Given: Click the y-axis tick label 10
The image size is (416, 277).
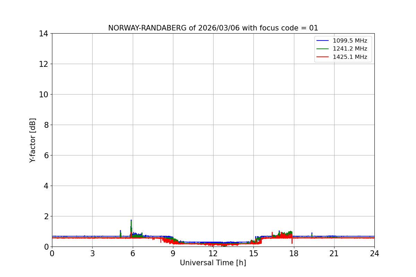Looking at the screenshot, I should coord(43,95).
